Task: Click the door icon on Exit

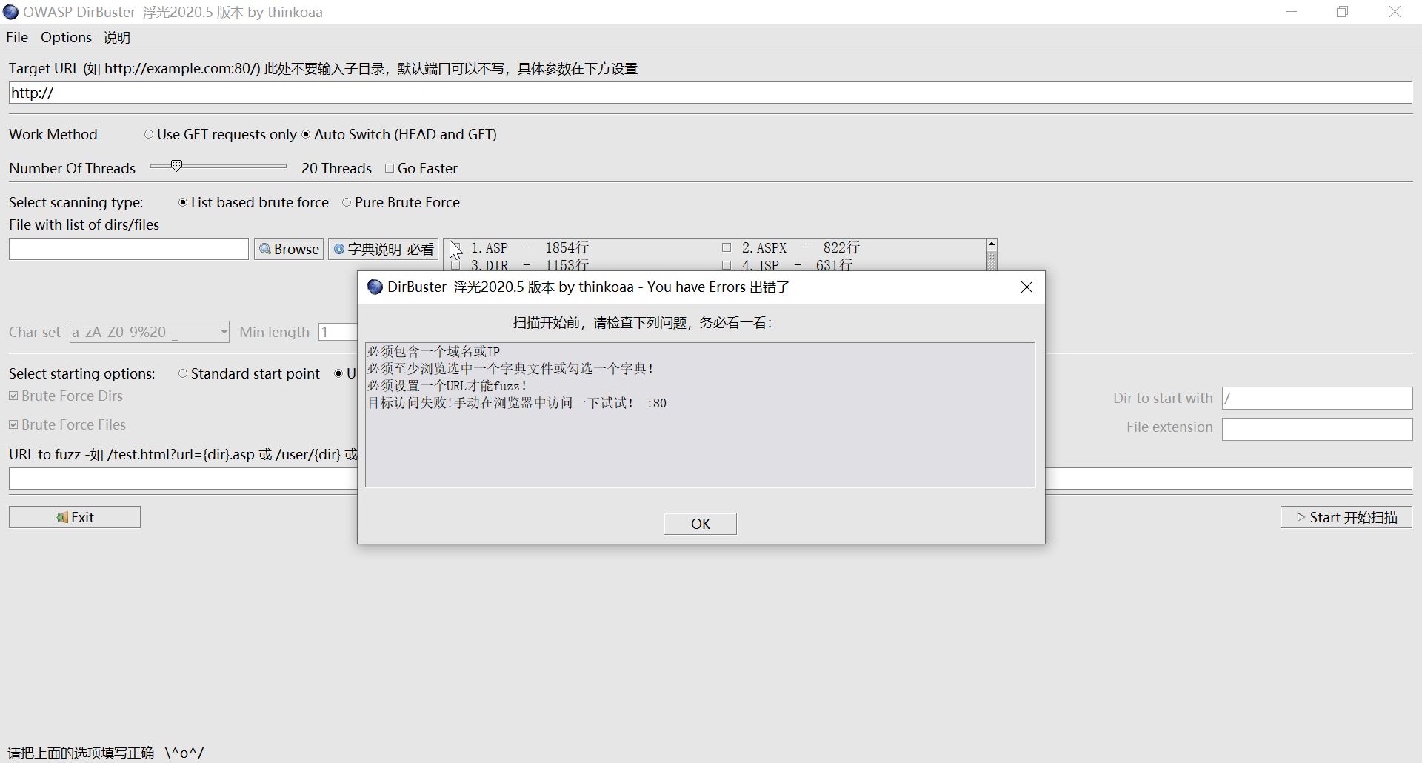Action: click(x=62, y=517)
